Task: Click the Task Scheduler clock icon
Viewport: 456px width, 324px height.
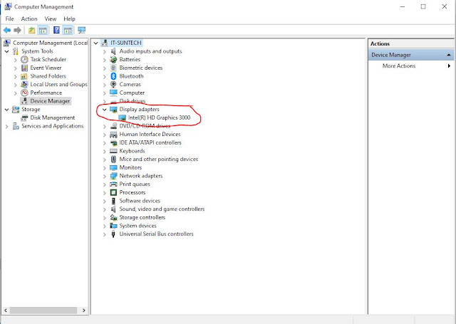Action: 24,59
